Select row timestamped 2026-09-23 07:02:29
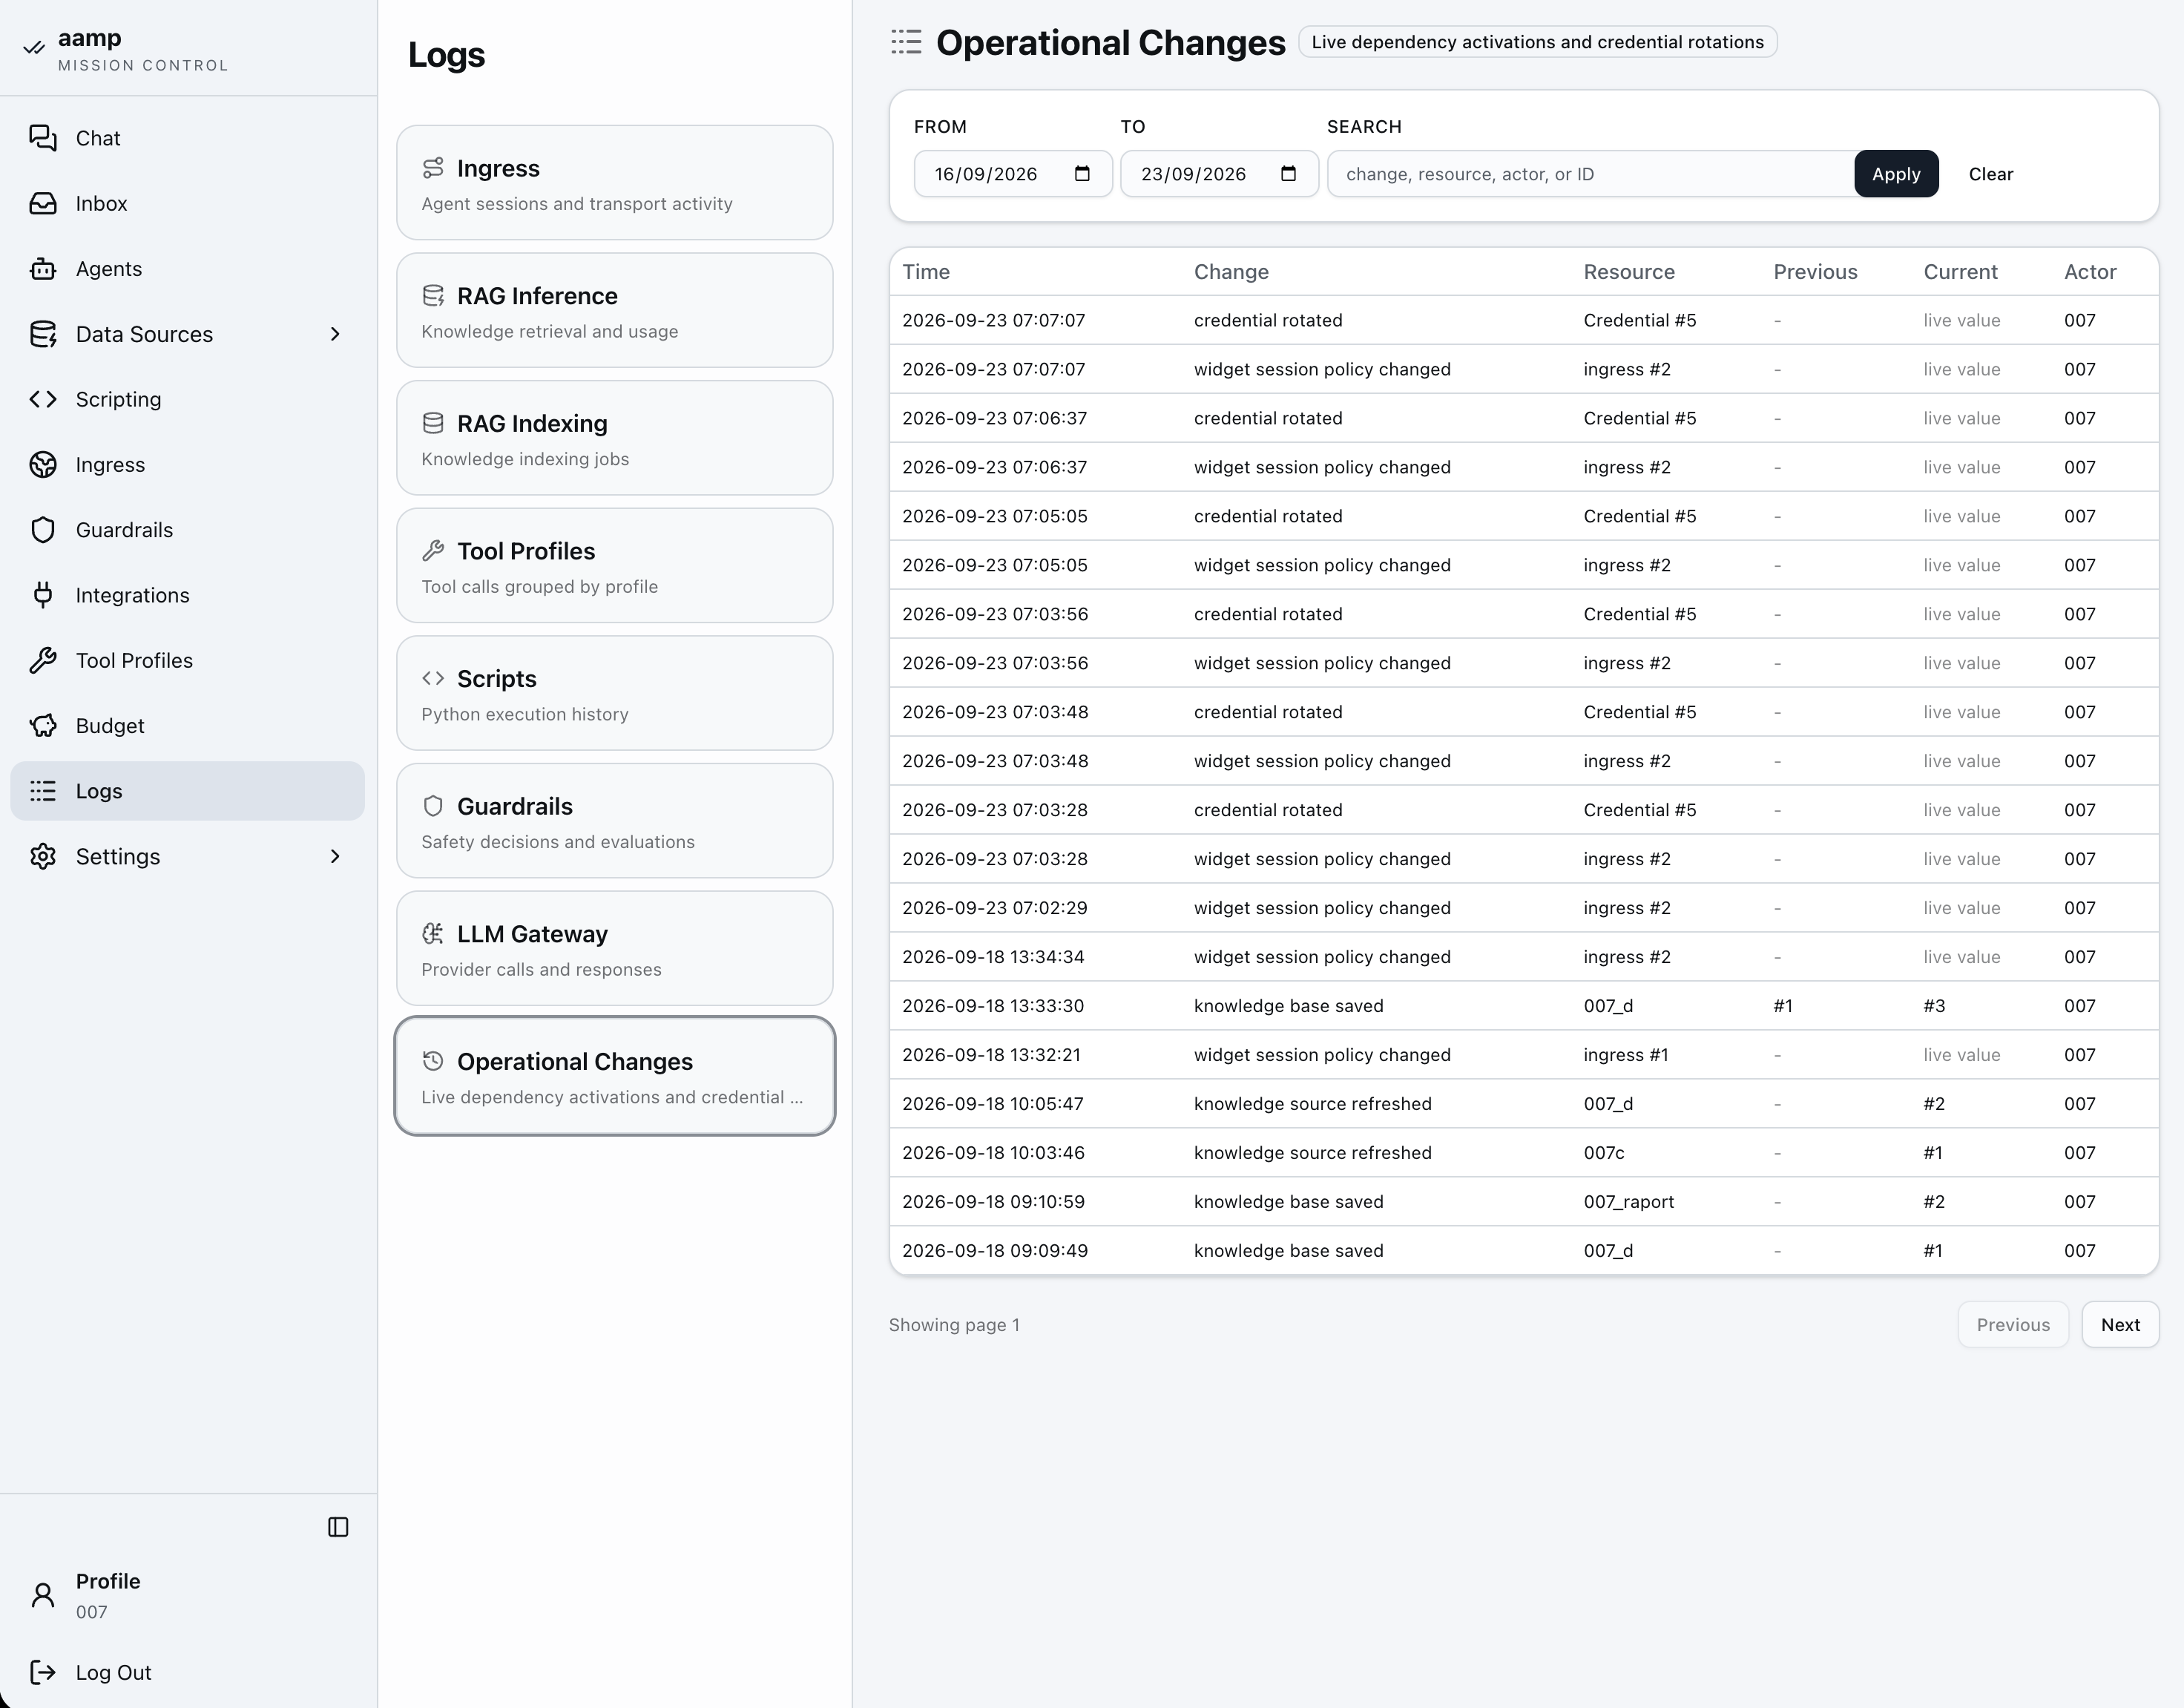Viewport: 2184px width, 1708px height. coord(1524,908)
